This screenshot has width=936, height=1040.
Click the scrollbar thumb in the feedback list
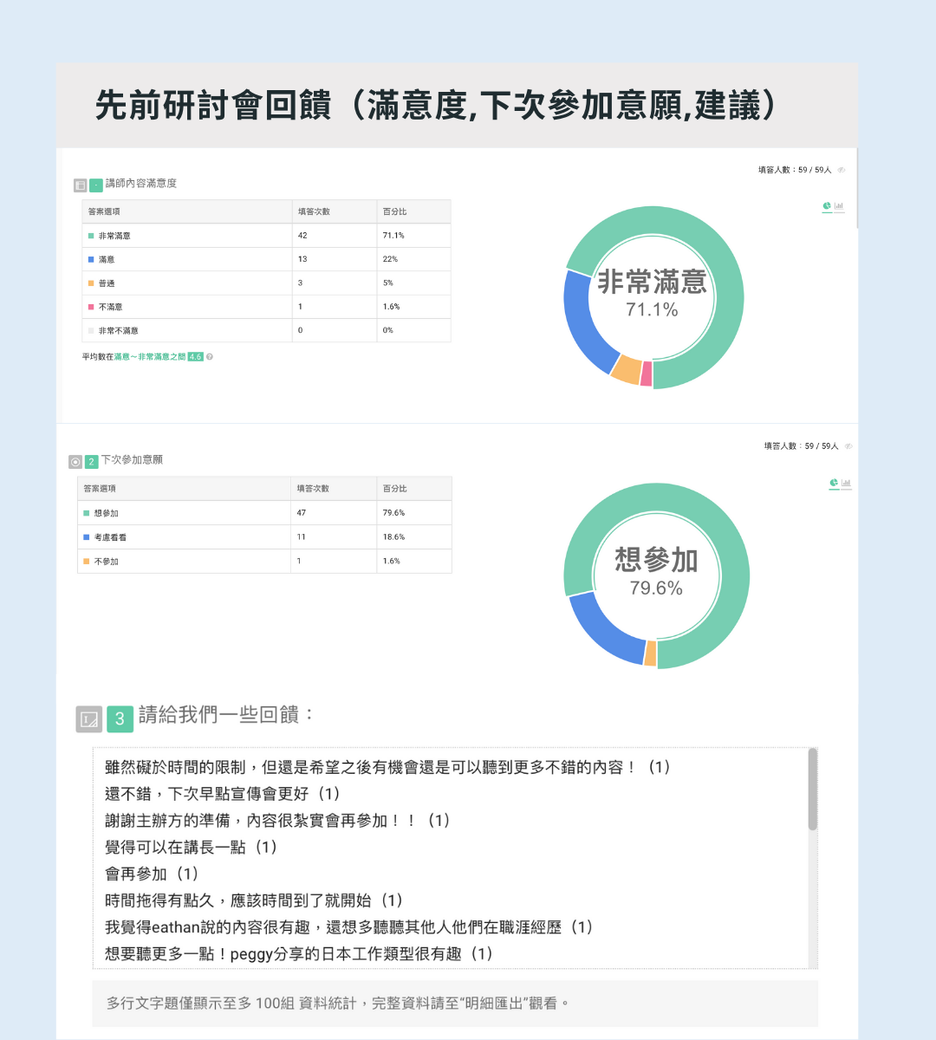(x=812, y=789)
